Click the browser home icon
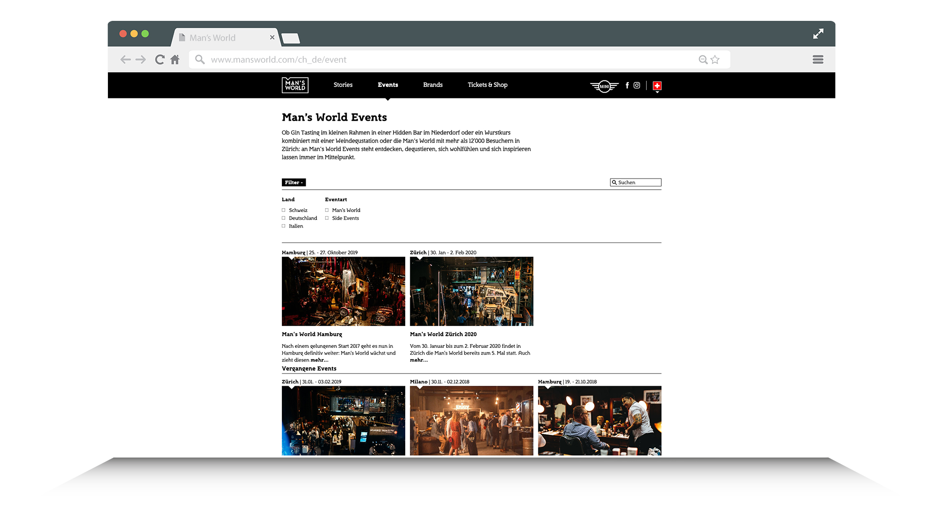Image resolution: width=933 pixels, height=524 pixels. pos(175,60)
